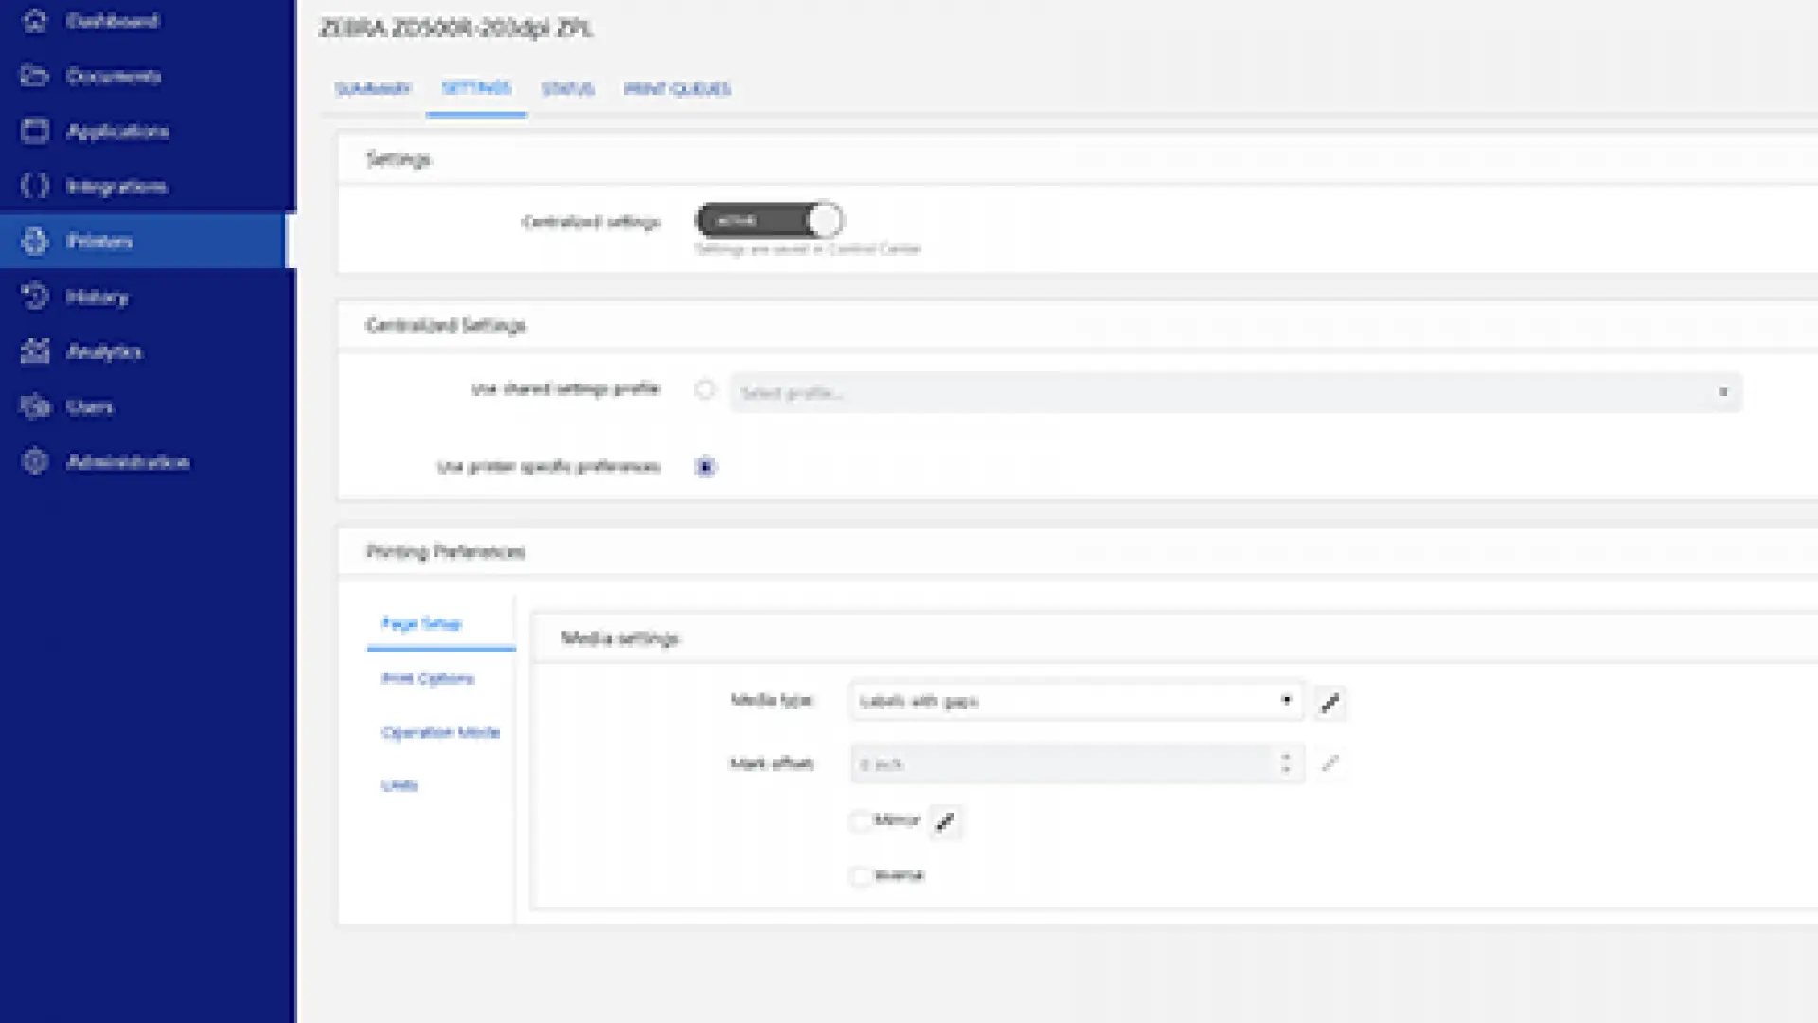
Task: Click the Administration gear icon
Action: 35,461
